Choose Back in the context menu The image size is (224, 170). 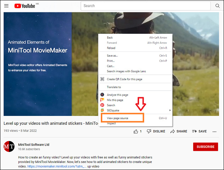[136, 37]
